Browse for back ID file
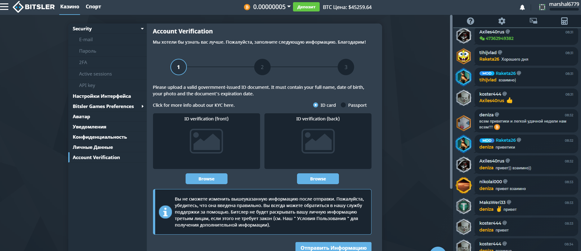Viewport: 581px width, 251px height. tap(318, 179)
